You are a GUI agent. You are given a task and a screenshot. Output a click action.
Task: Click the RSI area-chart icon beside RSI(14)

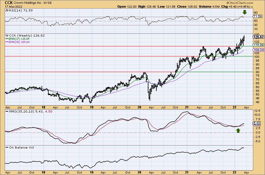[7, 10]
